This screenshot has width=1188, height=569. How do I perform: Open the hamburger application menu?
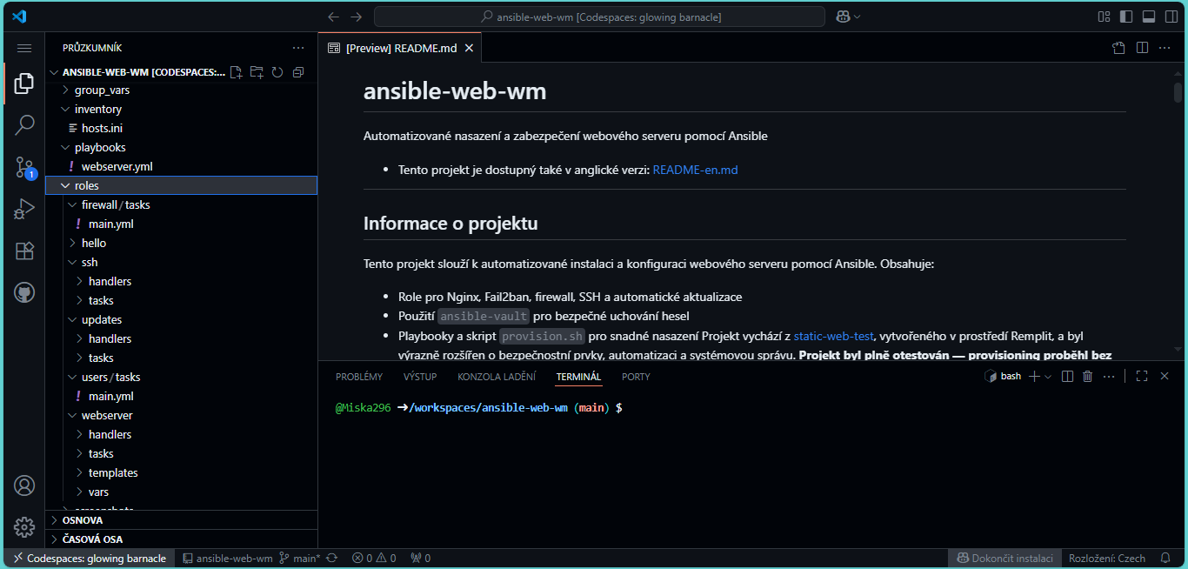click(24, 48)
